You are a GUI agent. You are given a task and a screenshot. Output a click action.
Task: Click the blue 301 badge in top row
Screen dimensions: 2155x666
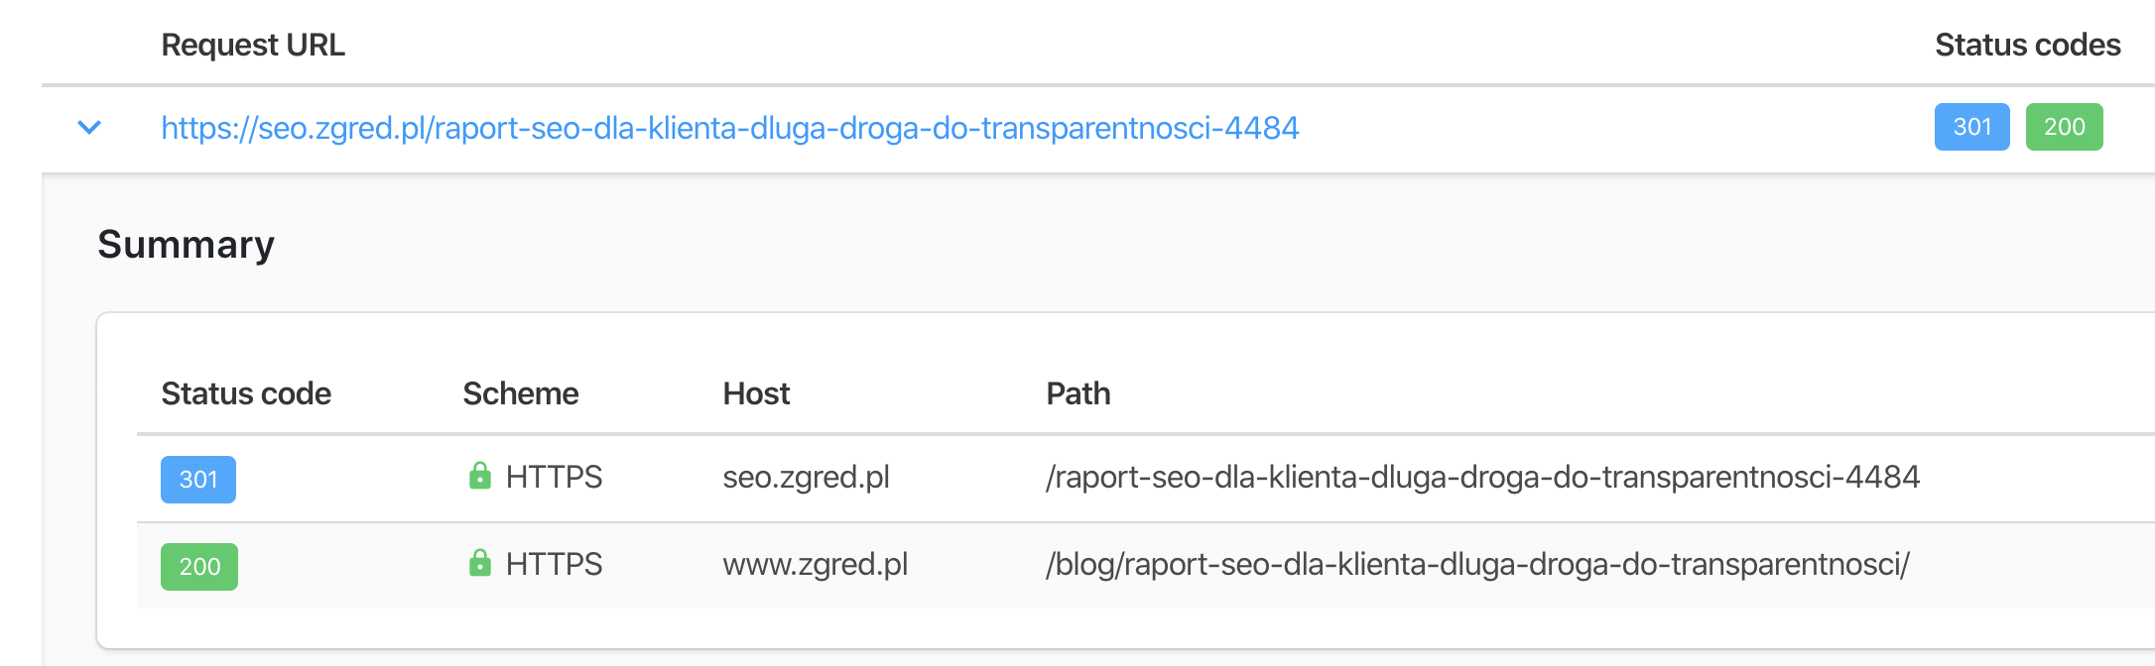point(1971,127)
